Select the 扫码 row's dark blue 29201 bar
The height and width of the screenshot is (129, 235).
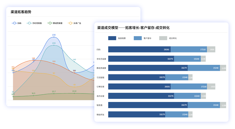tap(139, 50)
